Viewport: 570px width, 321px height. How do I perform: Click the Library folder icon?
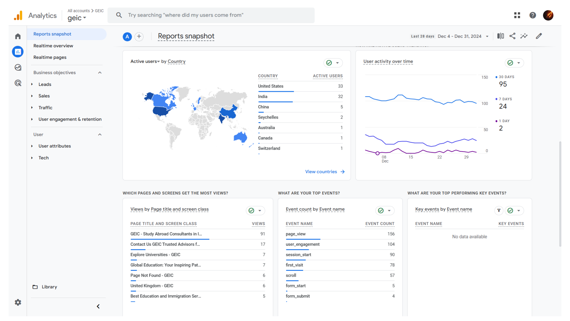[35, 287]
